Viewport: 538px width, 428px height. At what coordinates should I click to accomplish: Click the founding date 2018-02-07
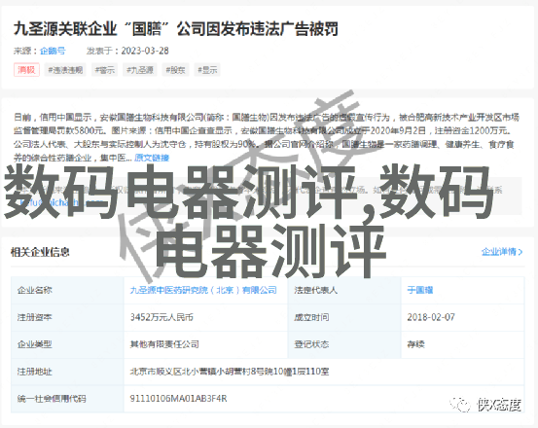[x=431, y=317]
